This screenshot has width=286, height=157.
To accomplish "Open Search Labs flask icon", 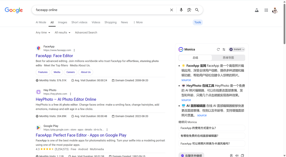I will (257, 10).
